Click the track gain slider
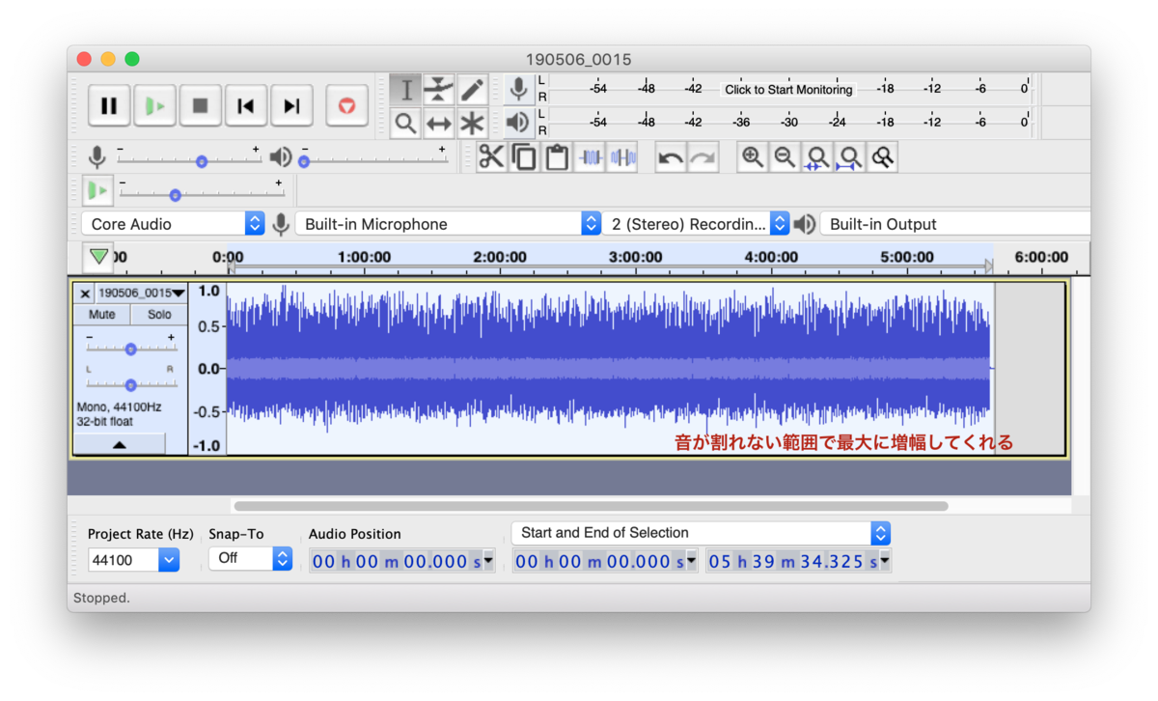 click(x=130, y=349)
